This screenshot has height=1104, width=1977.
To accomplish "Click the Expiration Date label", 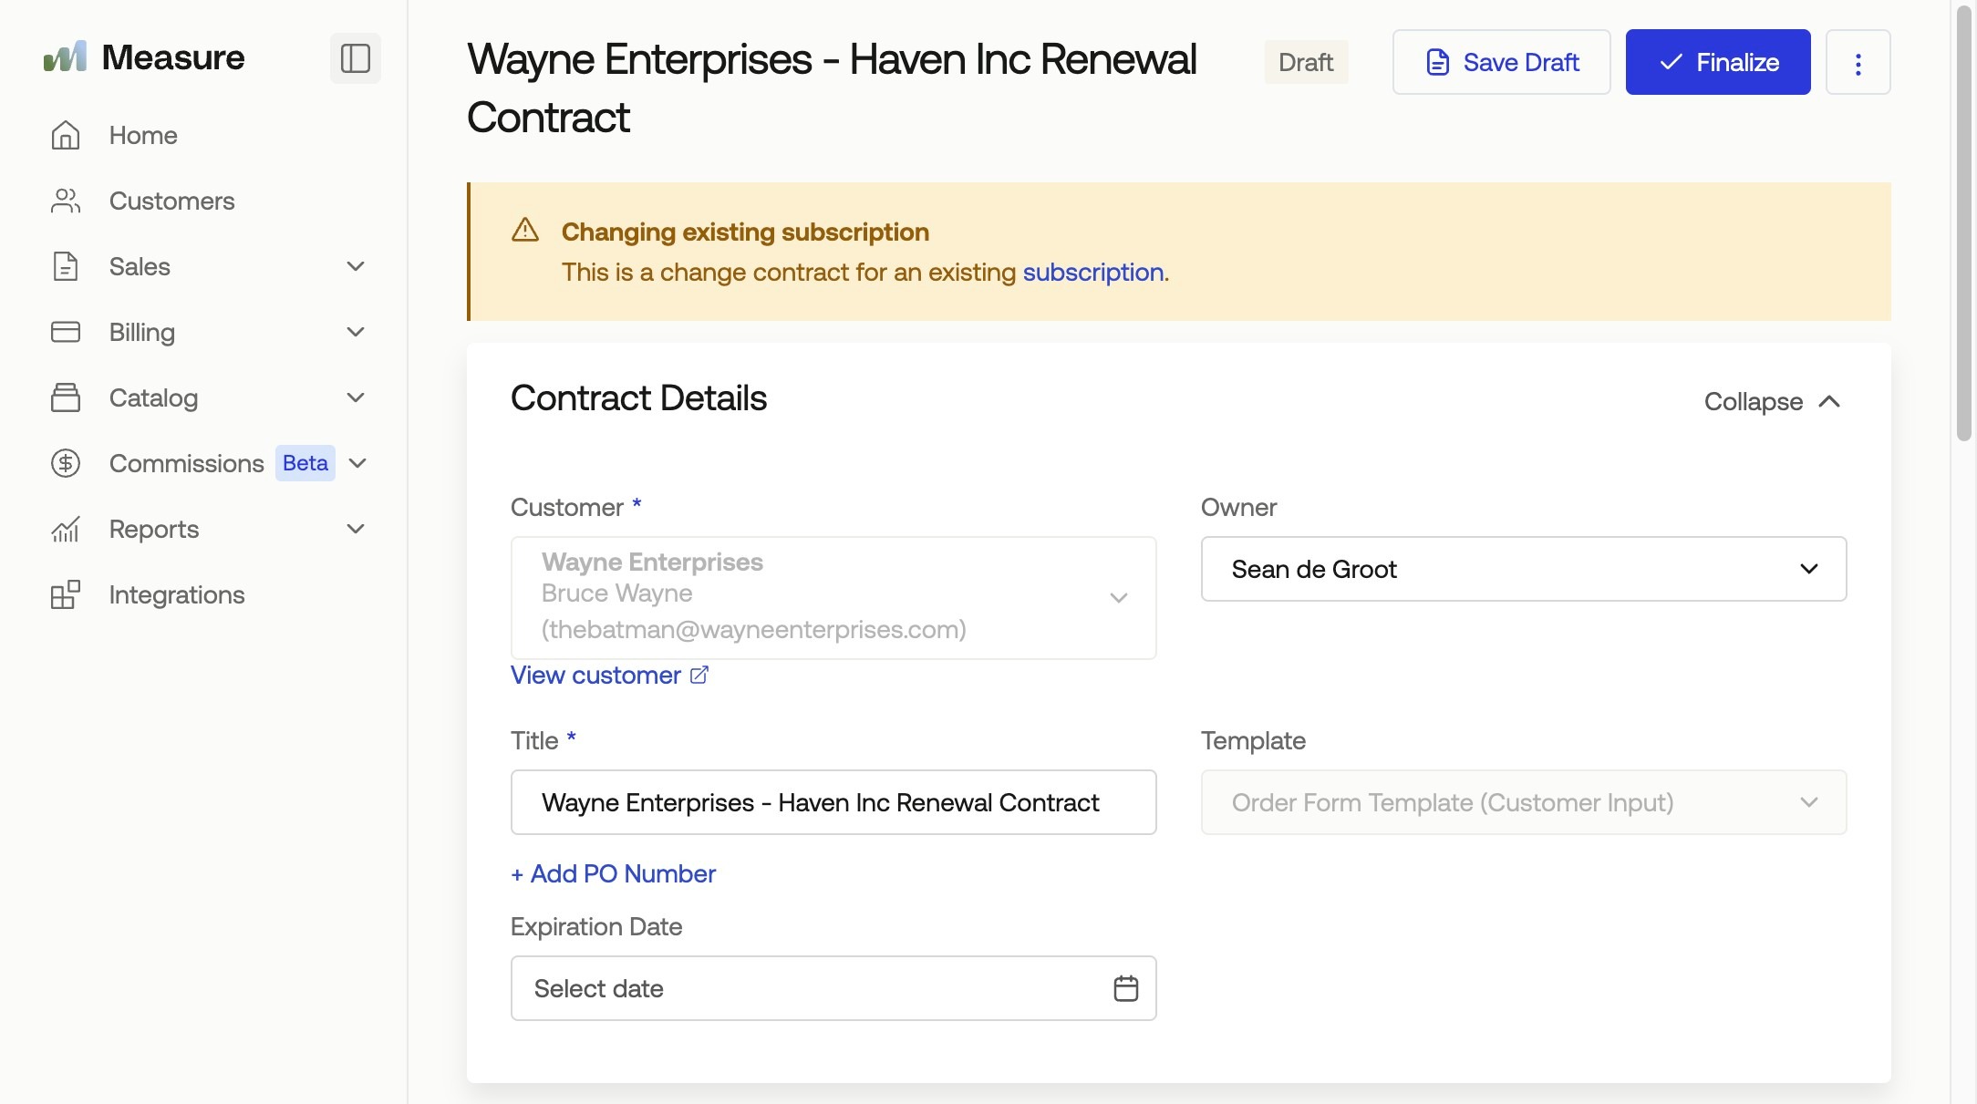I will tap(596, 926).
